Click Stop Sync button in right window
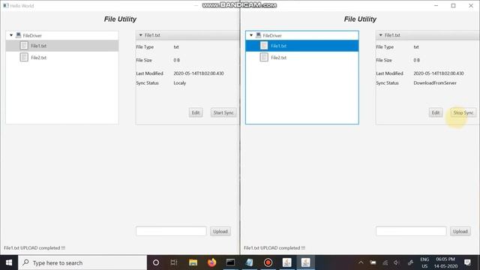This screenshot has height=270, width=480. 463,112
